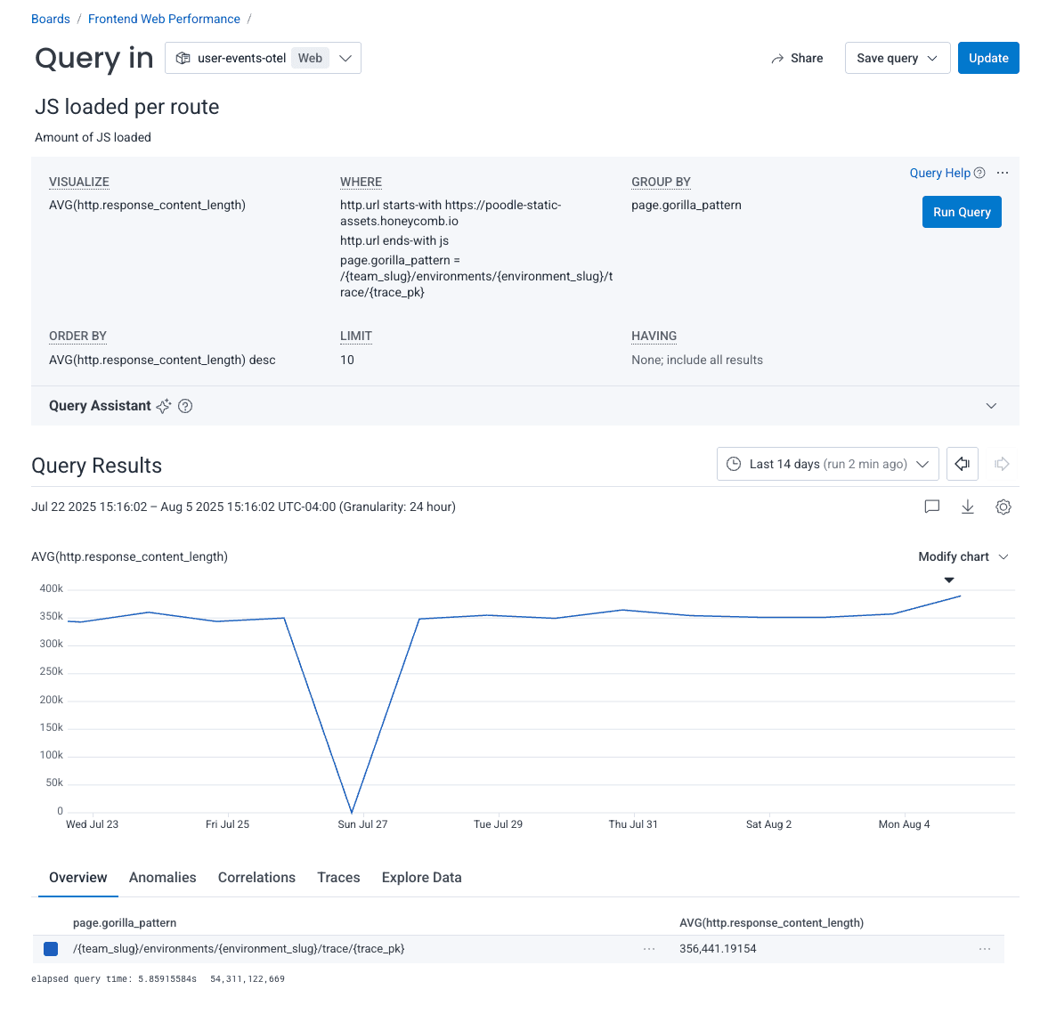Open the page.gorilla_pattern row ellipsis menu
1048x1030 pixels.
coord(649,949)
